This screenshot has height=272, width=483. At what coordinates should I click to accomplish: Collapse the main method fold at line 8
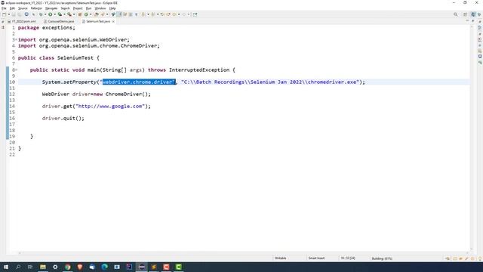[x=16, y=70]
